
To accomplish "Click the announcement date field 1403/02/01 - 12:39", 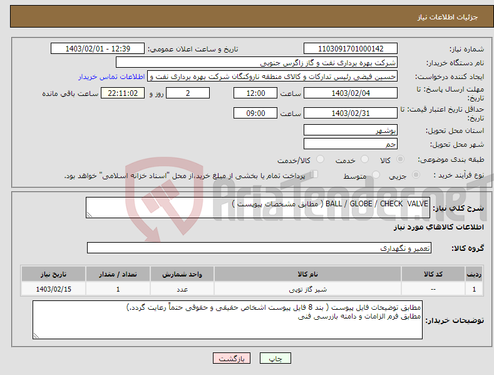I will (x=97, y=49).
